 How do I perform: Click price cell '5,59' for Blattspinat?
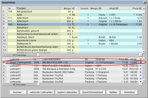point(136,44)
